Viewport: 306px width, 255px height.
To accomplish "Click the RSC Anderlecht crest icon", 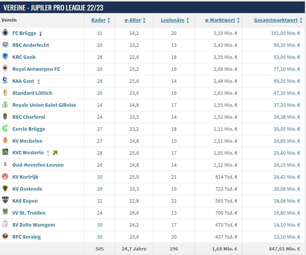I will (x=5, y=45).
